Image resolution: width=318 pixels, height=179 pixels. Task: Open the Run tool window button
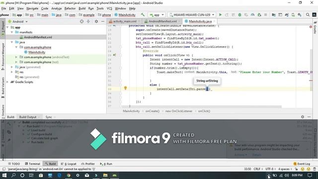[x=106, y=164]
